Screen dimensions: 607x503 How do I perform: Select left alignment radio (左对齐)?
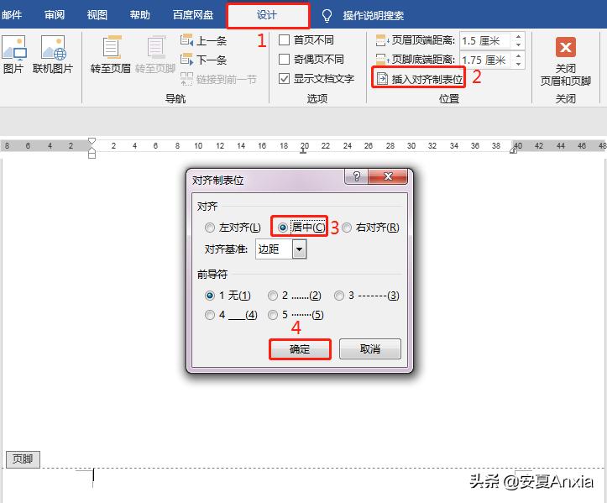coord(209,228)
